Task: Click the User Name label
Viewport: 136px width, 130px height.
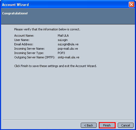Action: (x=22, y=40)
